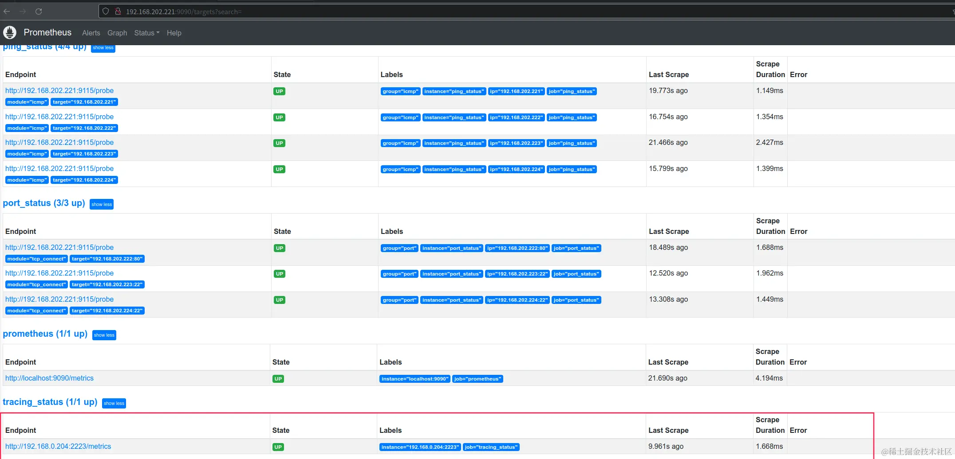The width and height of the screenshot is (955, 459).
Task: Click the Prometheus flame logo
Action: tap(10, 32)
